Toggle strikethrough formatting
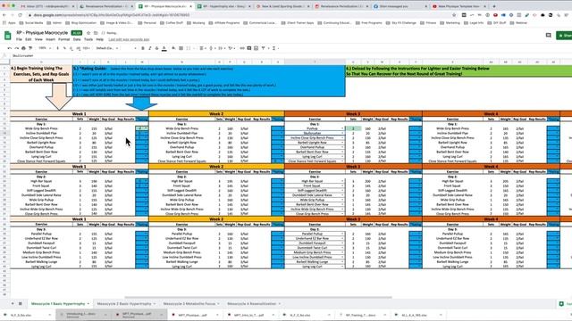Viewport: 572px width, 321px height. click(x=157, y=48)
